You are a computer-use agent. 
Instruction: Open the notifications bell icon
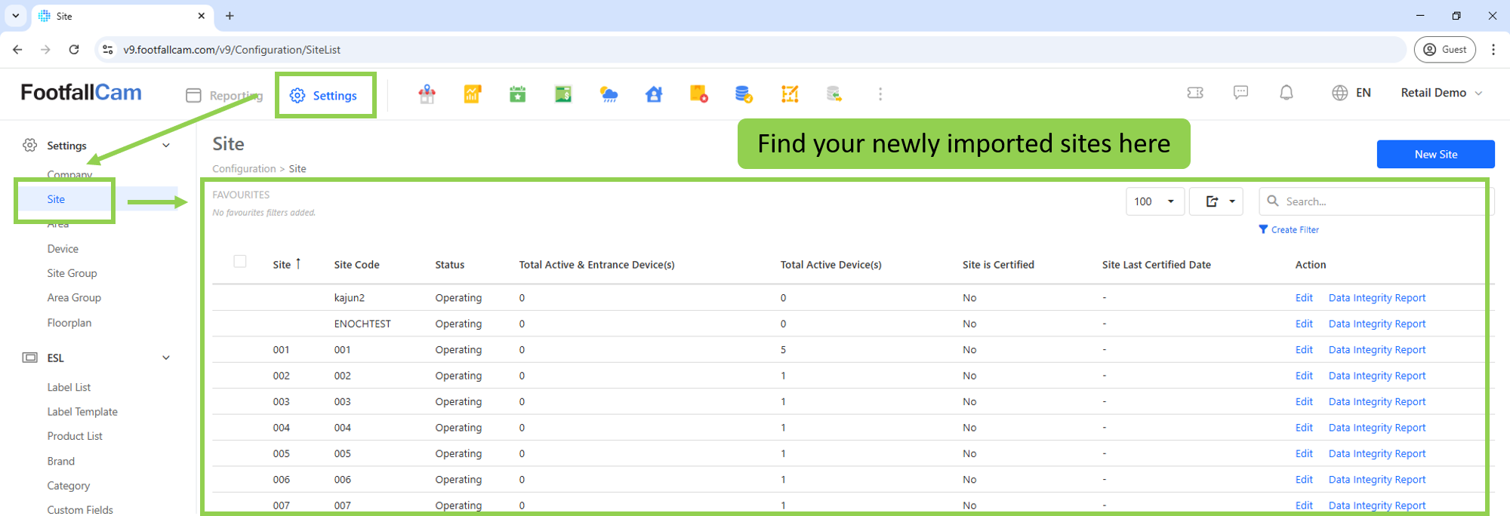[x=1287, y=93]
